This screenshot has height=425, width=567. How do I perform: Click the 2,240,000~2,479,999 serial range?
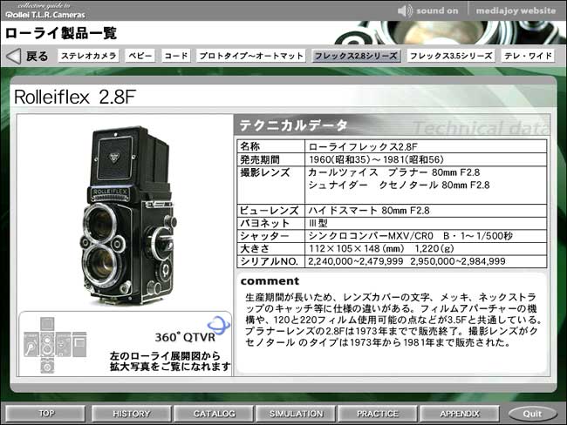pos(355,261)
